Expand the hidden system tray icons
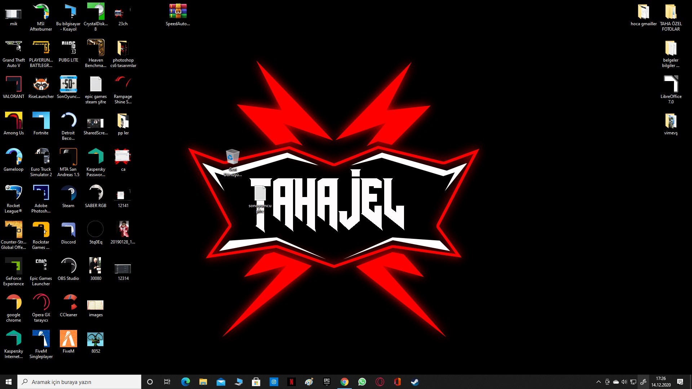 tap(598, 382)
